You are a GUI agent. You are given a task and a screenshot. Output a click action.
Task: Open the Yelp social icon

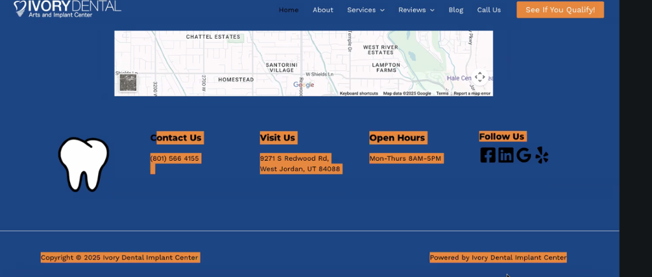coord(542,155)
